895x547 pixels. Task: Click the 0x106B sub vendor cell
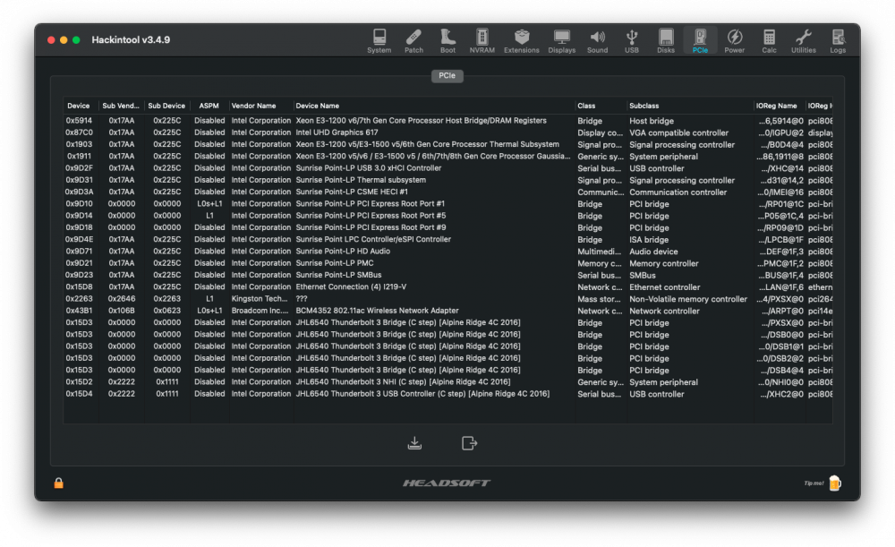pyautogui.click(x=122, y=311)
